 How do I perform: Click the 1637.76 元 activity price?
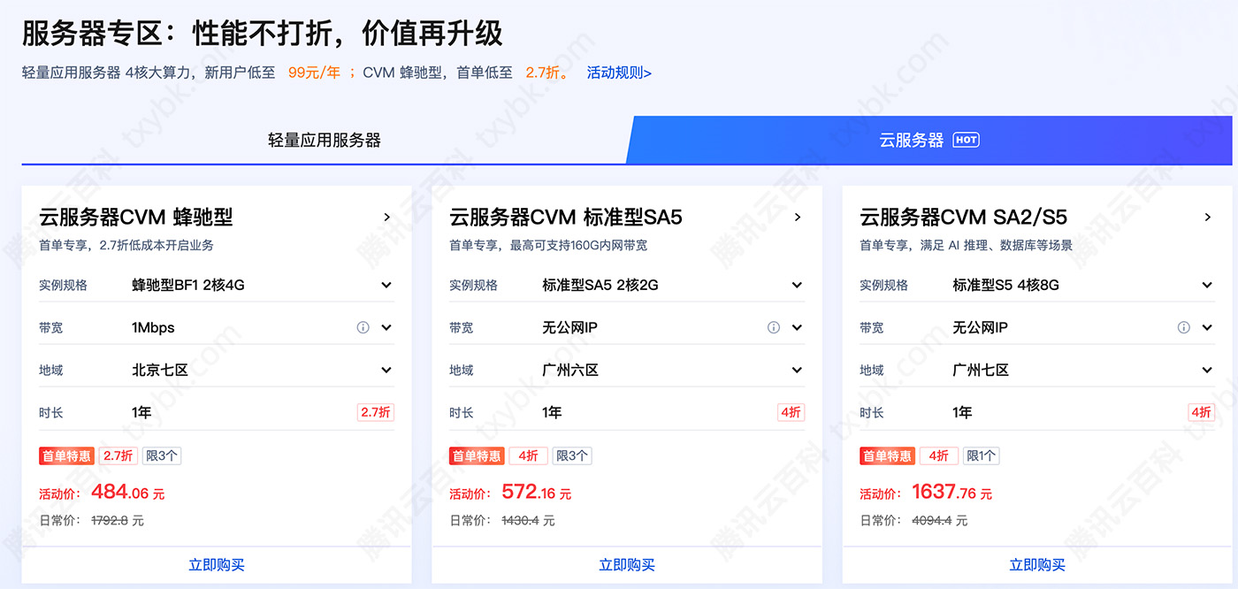[952, 492]
